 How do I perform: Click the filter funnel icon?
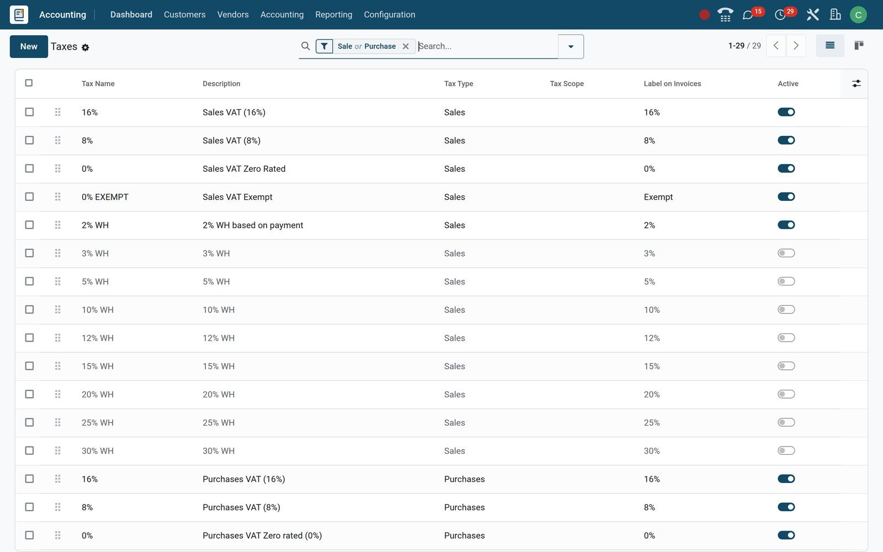(325, 46)
